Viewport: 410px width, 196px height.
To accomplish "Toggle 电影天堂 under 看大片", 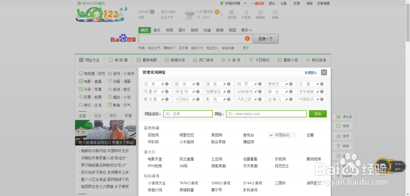I will [x=155, y=159].
